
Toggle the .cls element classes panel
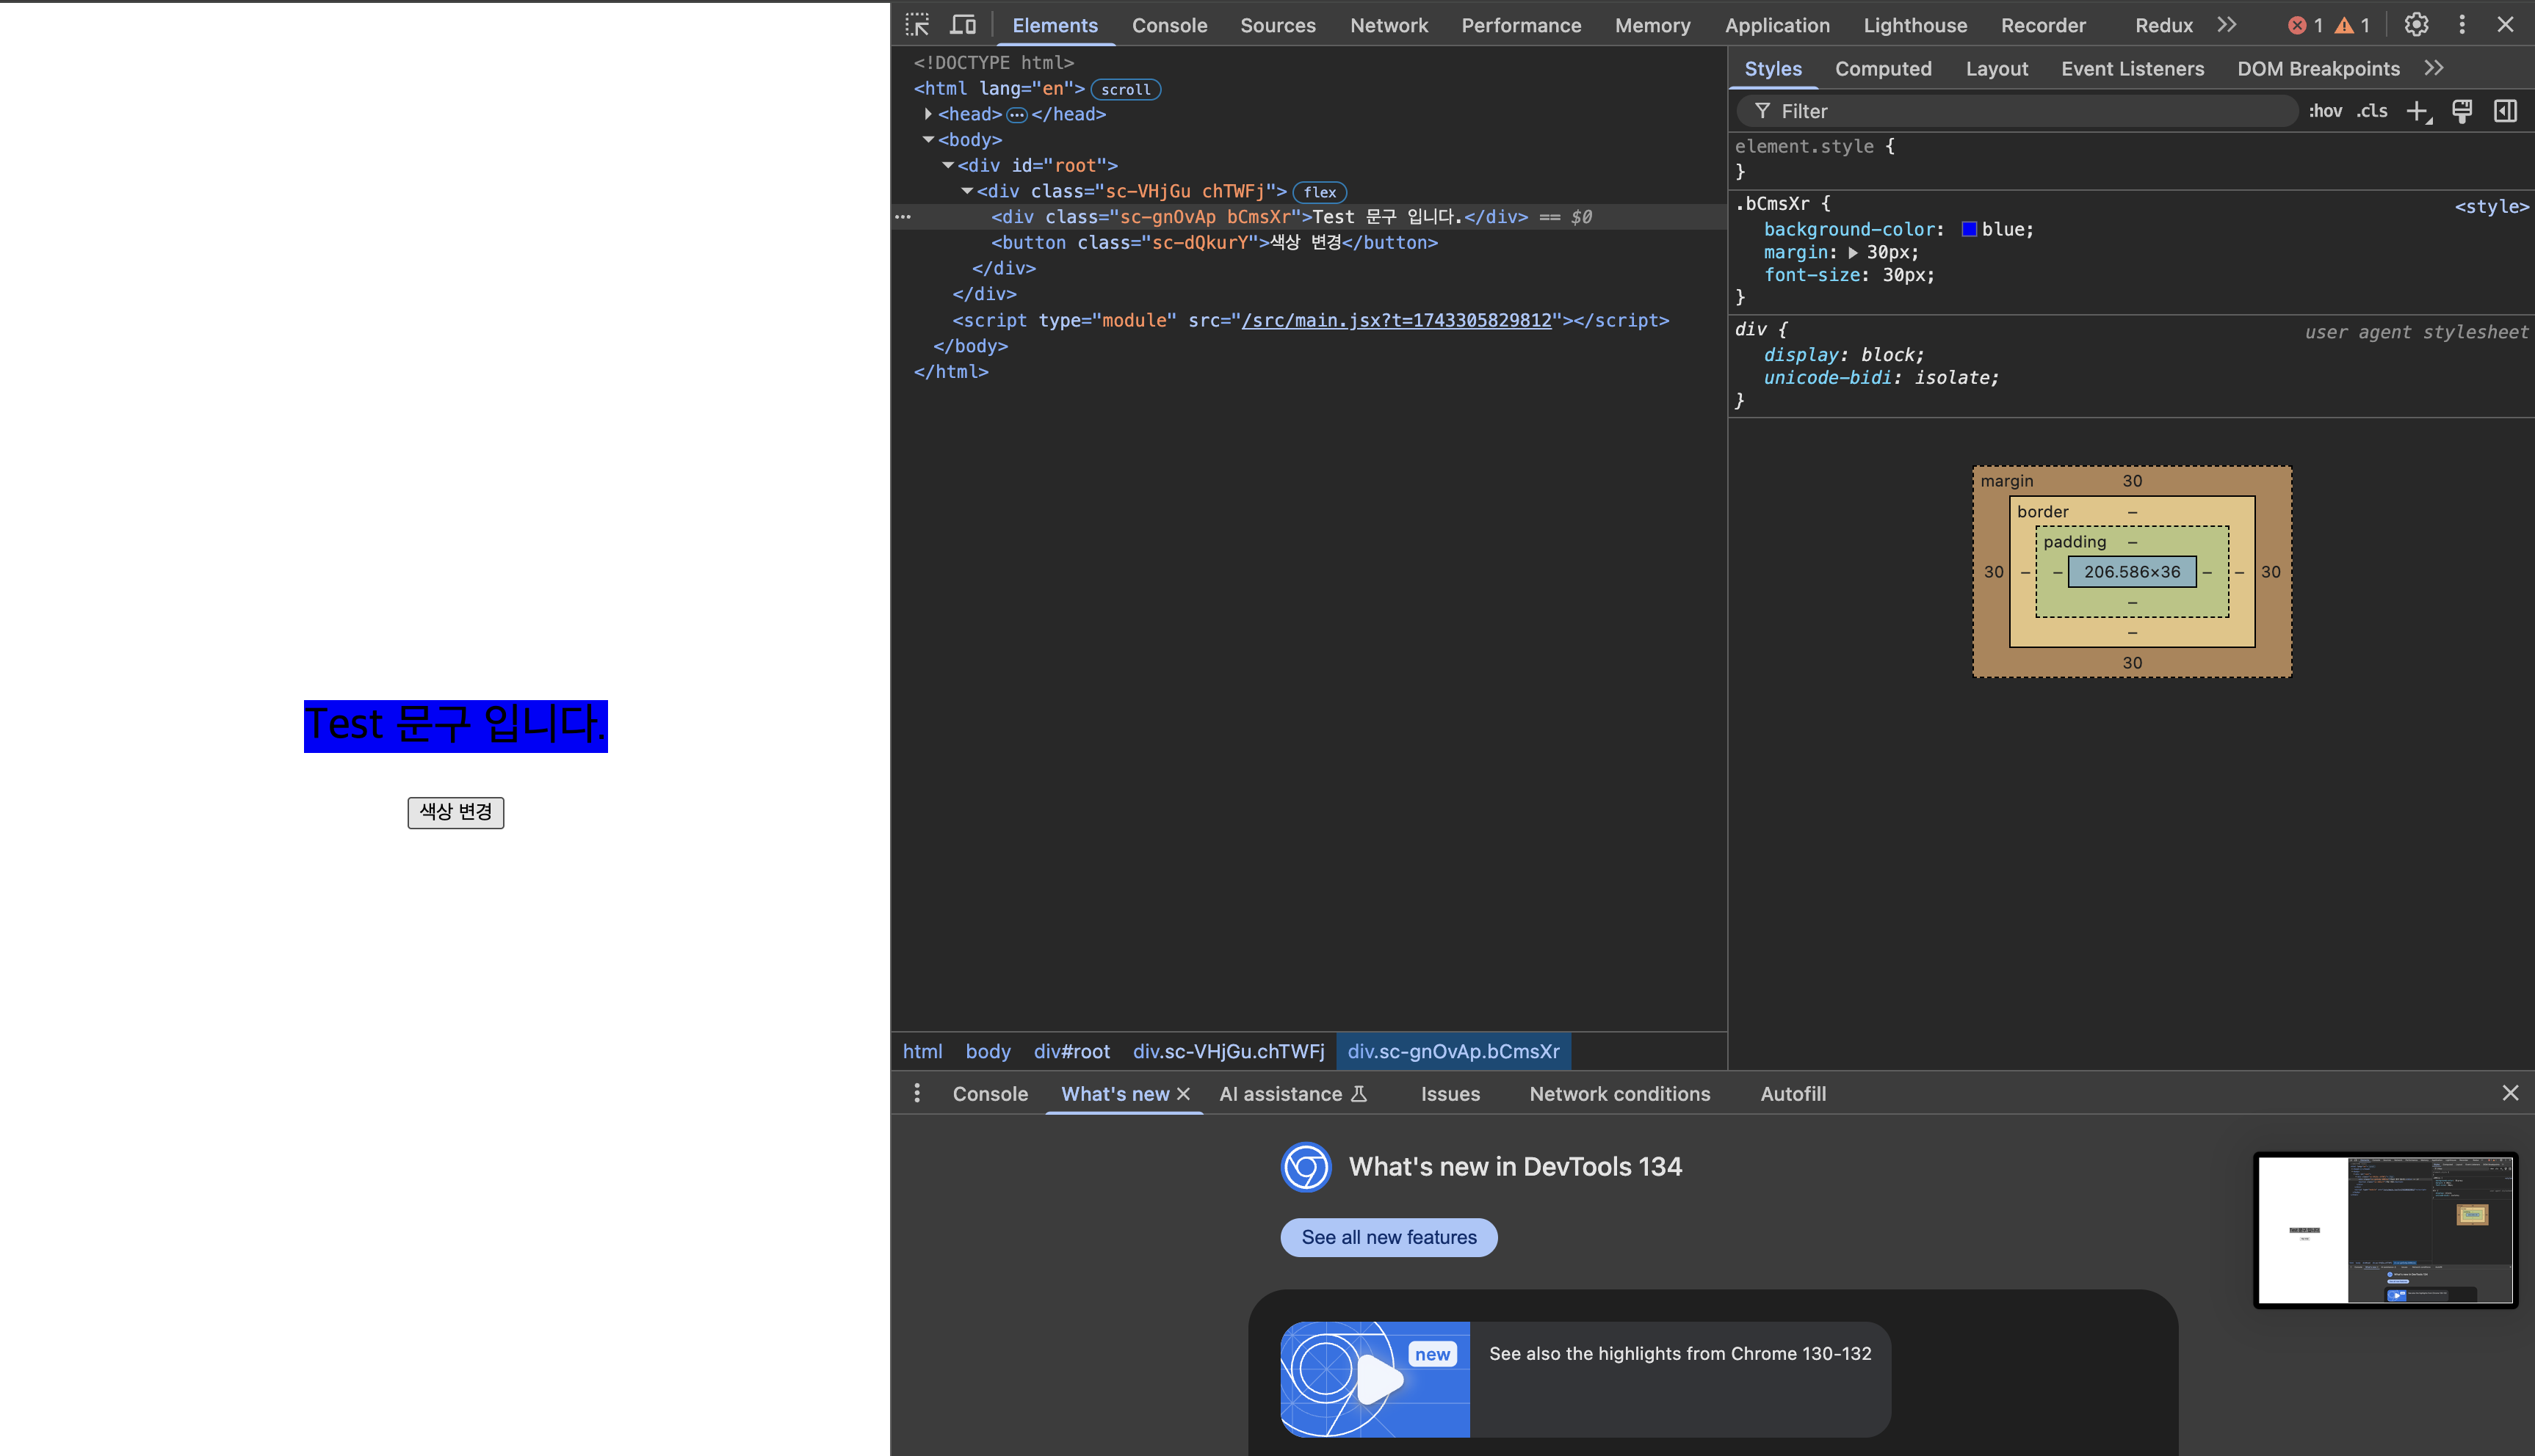click(x=2371, y=111)
